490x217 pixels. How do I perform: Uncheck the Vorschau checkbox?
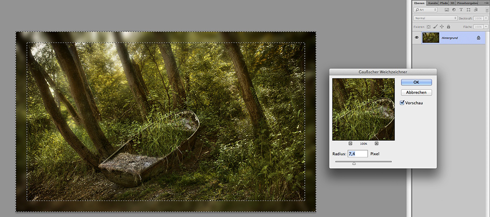402,102
